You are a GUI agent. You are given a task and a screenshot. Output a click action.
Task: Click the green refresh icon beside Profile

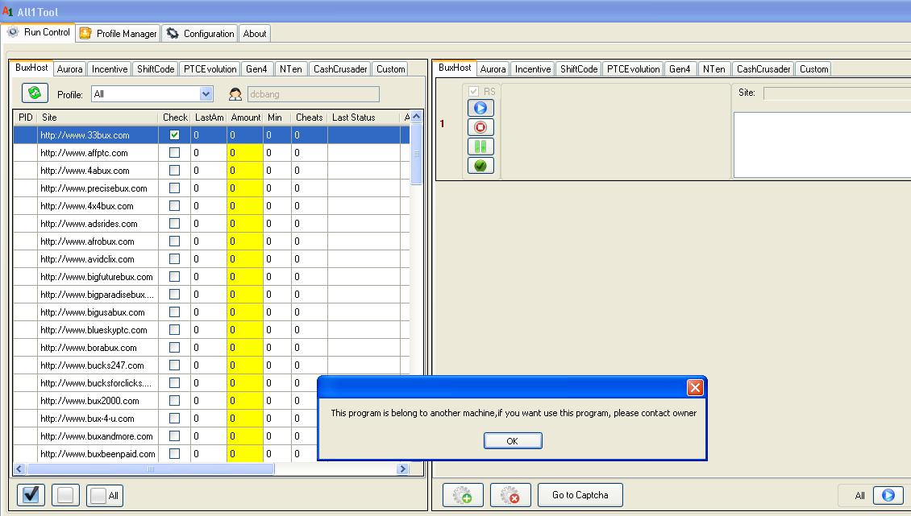tap(35, 93)
